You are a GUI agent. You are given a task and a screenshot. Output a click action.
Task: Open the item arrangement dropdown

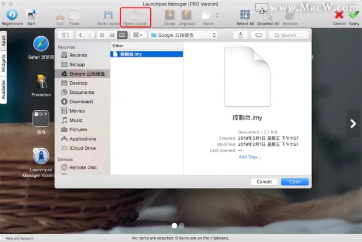point(138,35)
